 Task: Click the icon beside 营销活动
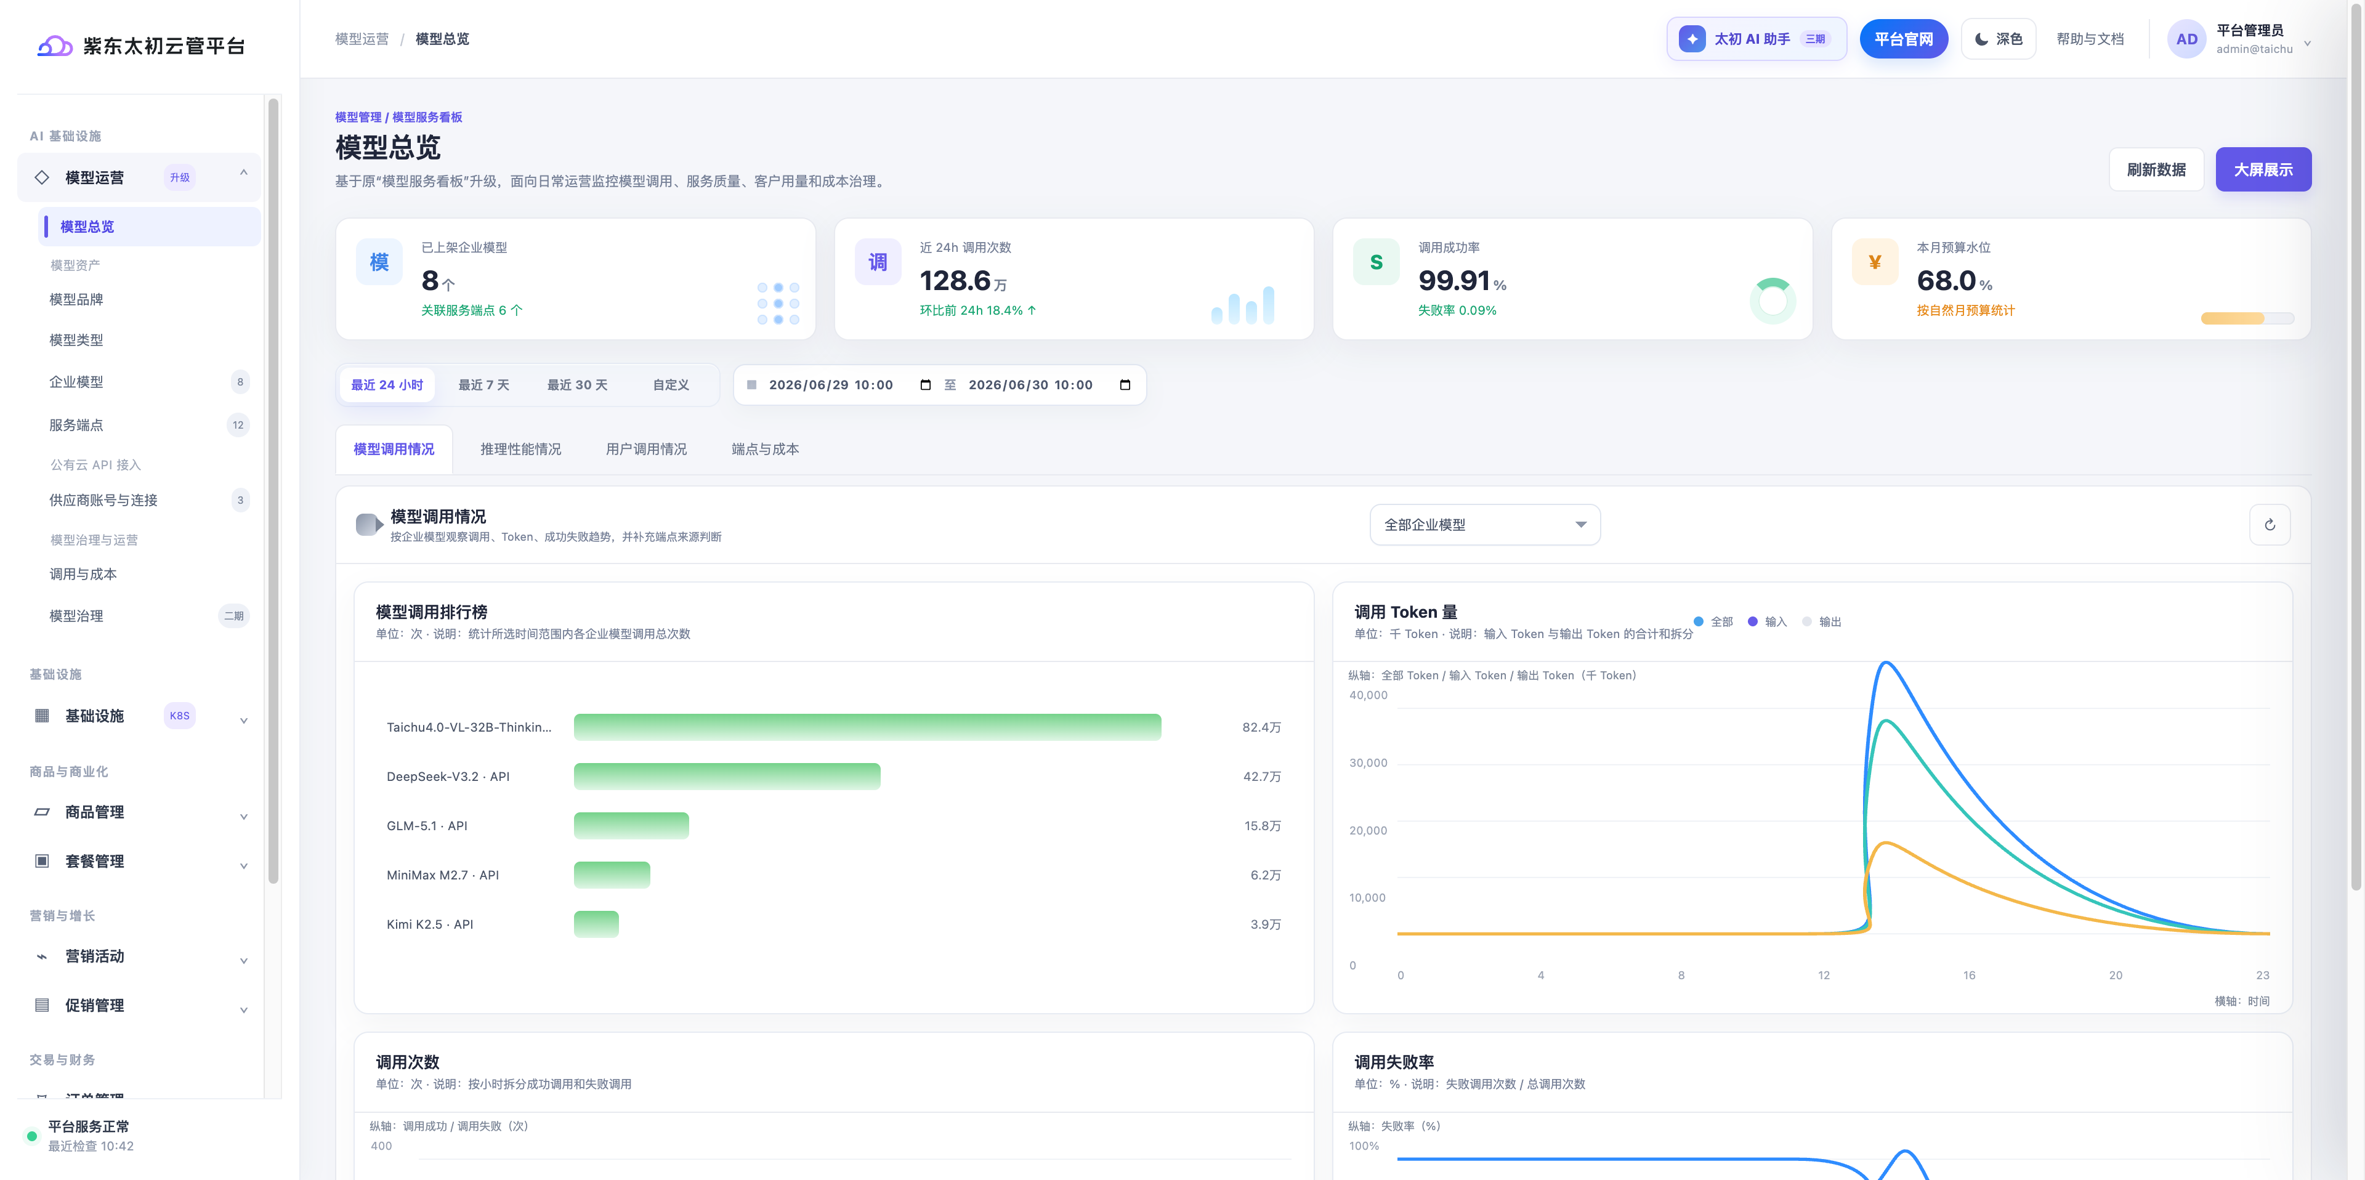[x=42, y=956]
